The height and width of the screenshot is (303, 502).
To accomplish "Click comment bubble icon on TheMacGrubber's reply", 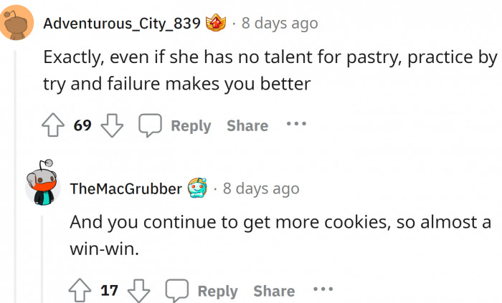I will pyautogui.click(x=176, y=291).
